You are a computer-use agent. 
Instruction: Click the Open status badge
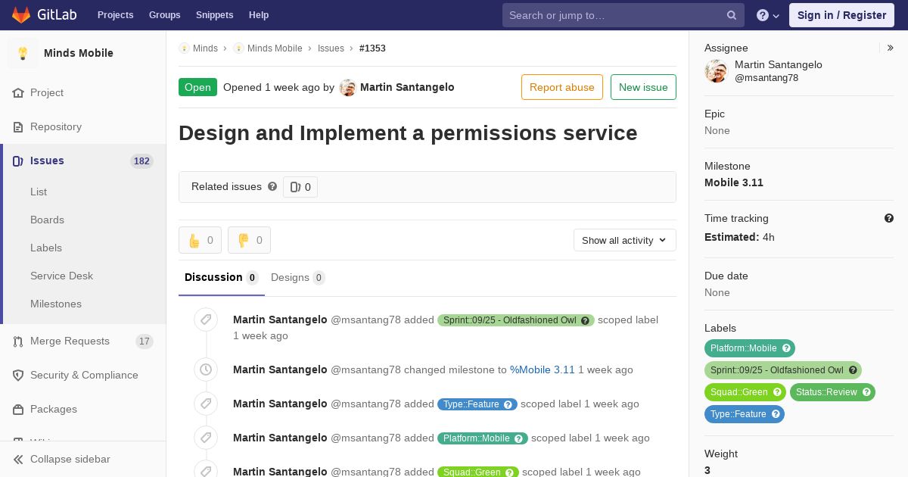197,87
